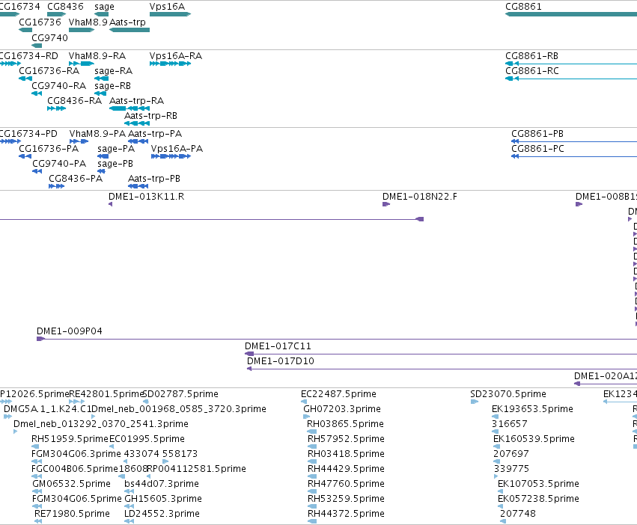Select feature 207748

click(x=503, y=522)
